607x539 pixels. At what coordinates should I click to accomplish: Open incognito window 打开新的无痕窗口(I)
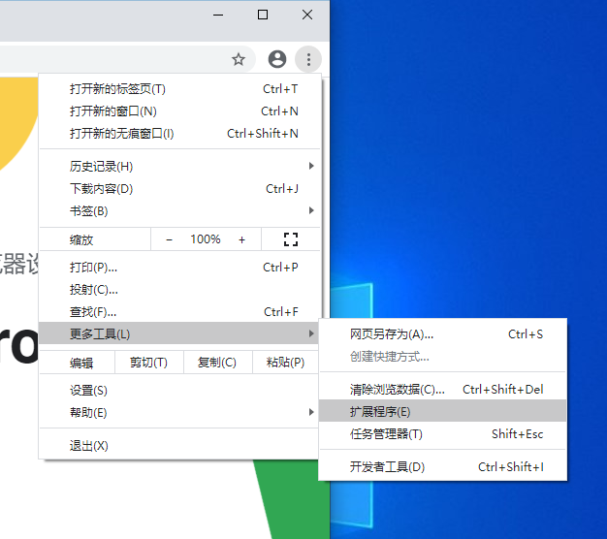(180, 134)
